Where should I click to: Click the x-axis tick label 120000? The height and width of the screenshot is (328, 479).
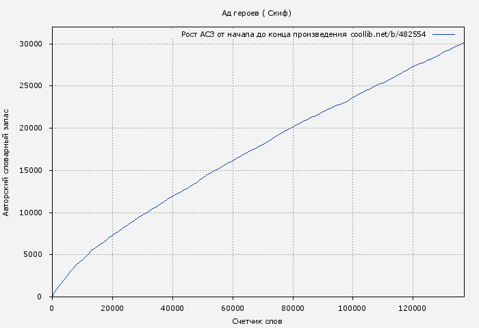tap(413, 309)
